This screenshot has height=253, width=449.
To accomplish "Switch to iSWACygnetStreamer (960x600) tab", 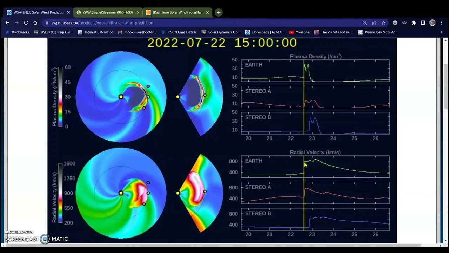I will tap(108, 12).
